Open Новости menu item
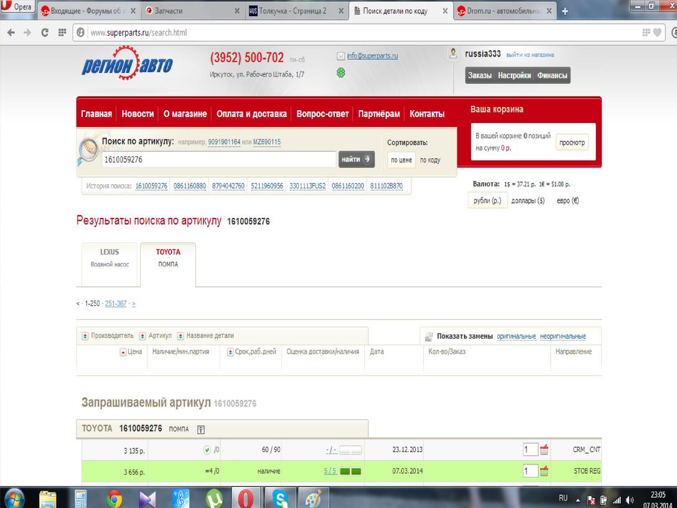Screen dimensions: 677x508 [x=138, y=114]
